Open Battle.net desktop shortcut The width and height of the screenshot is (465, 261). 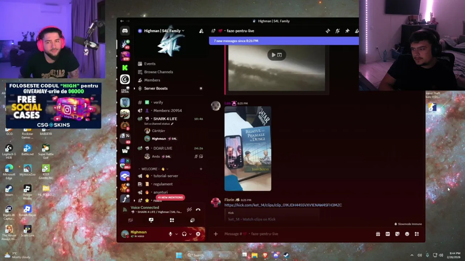27,150
